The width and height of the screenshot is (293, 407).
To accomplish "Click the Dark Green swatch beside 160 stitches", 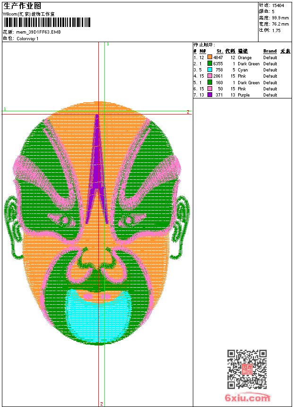I will point(210,82).
